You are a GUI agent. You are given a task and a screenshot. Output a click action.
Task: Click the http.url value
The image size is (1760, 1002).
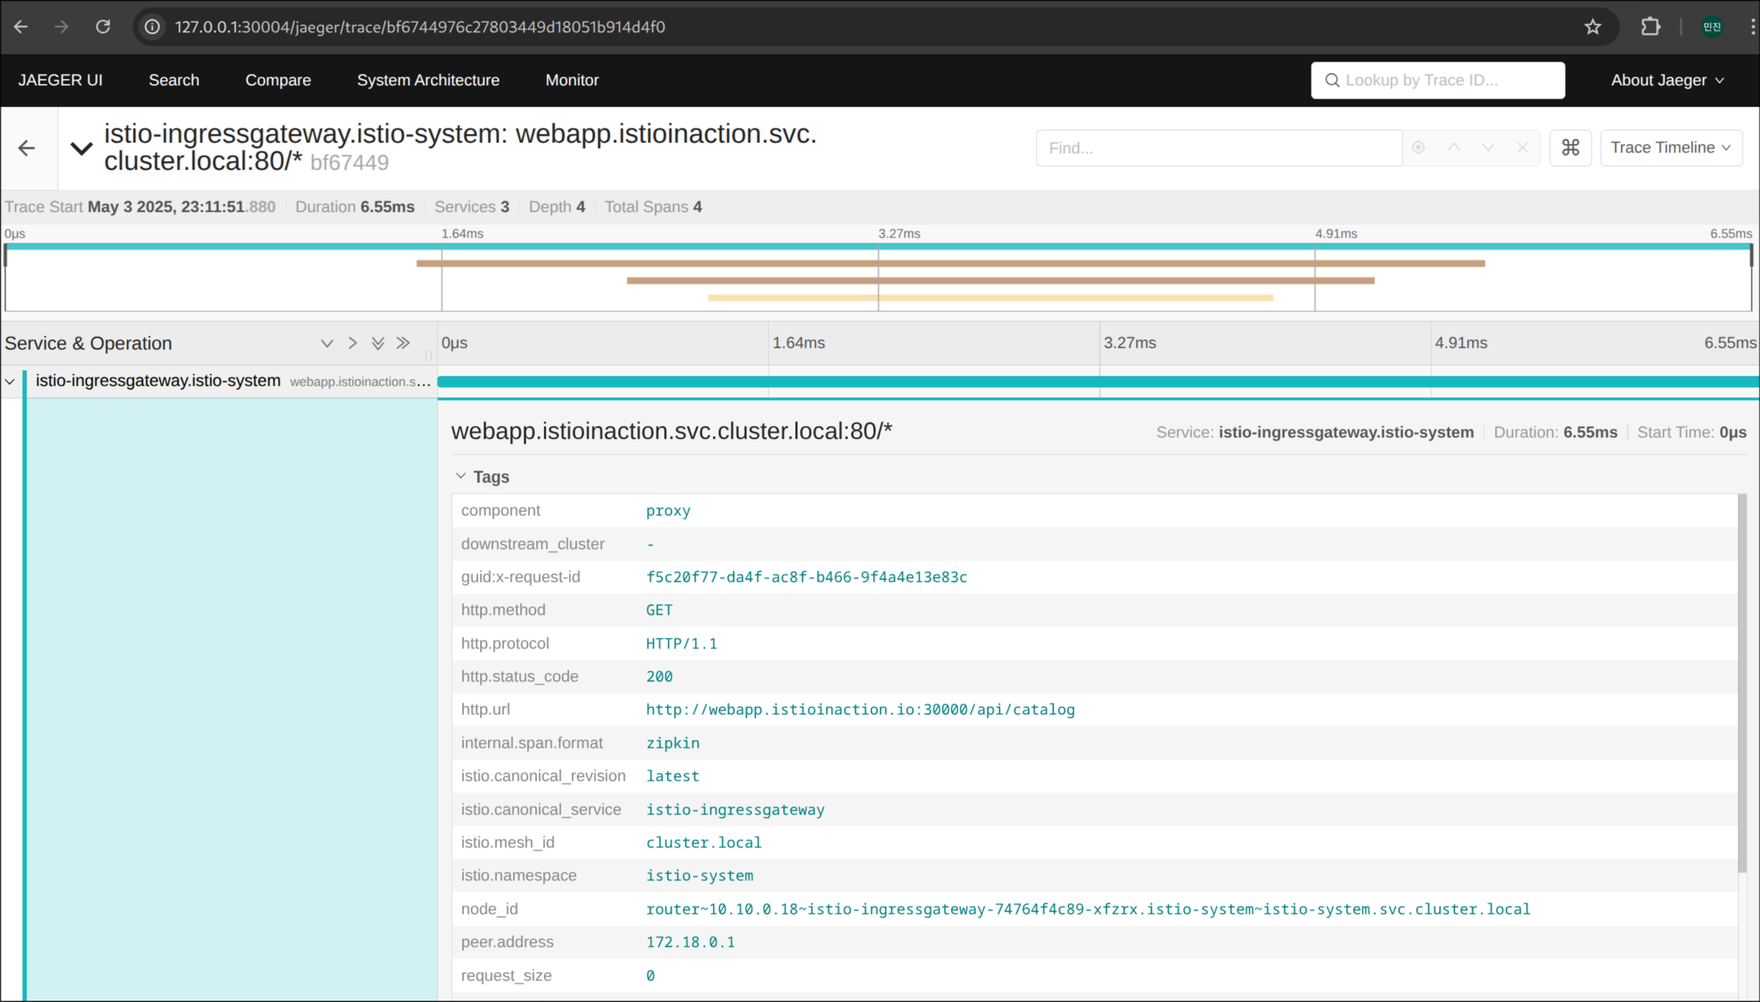click(860, 709)
